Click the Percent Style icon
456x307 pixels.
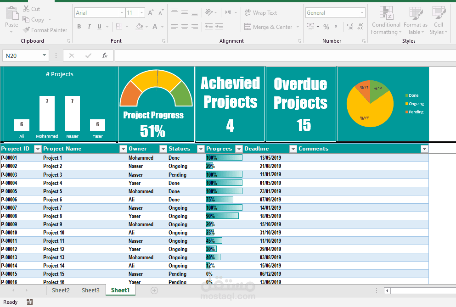326,27
